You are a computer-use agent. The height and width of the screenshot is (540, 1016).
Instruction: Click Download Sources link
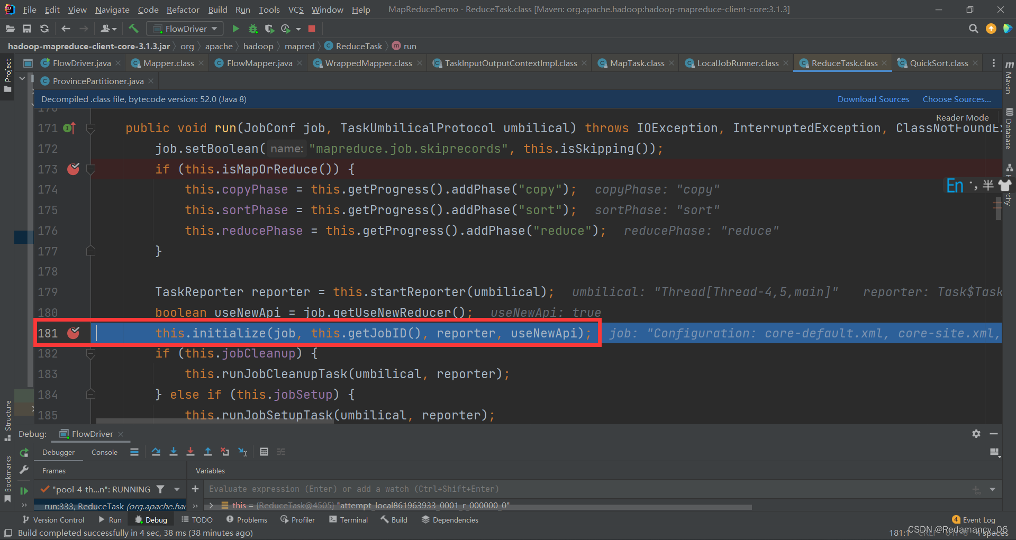[x=873, y=99]
